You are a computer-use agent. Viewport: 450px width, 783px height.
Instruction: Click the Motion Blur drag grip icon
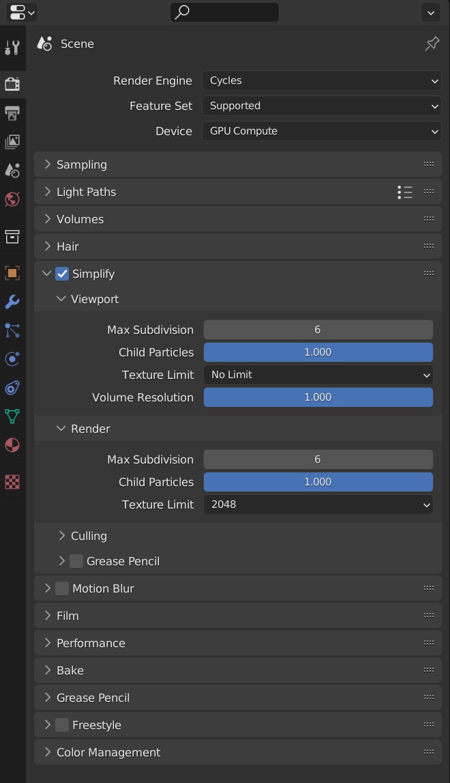(429, 588)
